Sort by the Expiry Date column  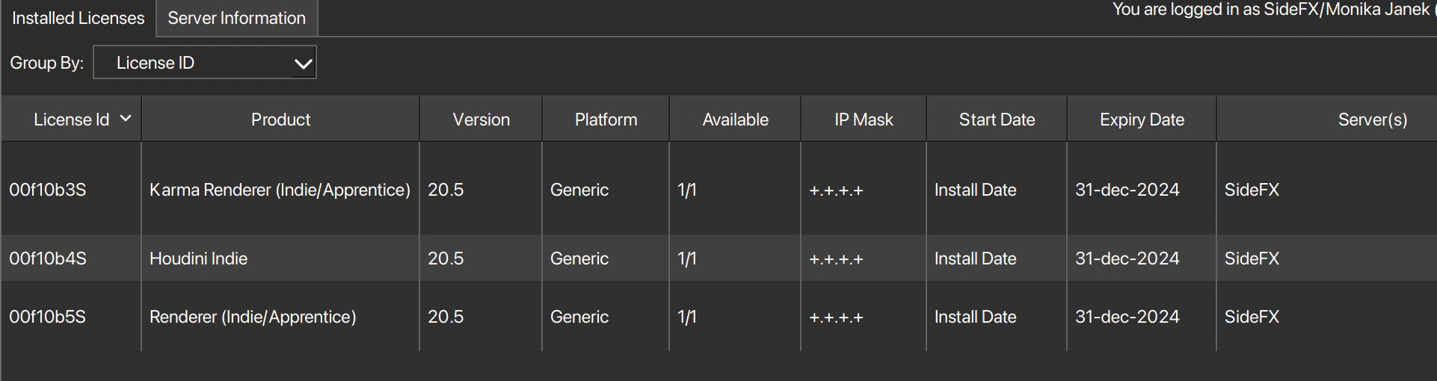1142,120
